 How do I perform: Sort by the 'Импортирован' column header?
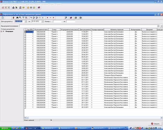point(136,30)
